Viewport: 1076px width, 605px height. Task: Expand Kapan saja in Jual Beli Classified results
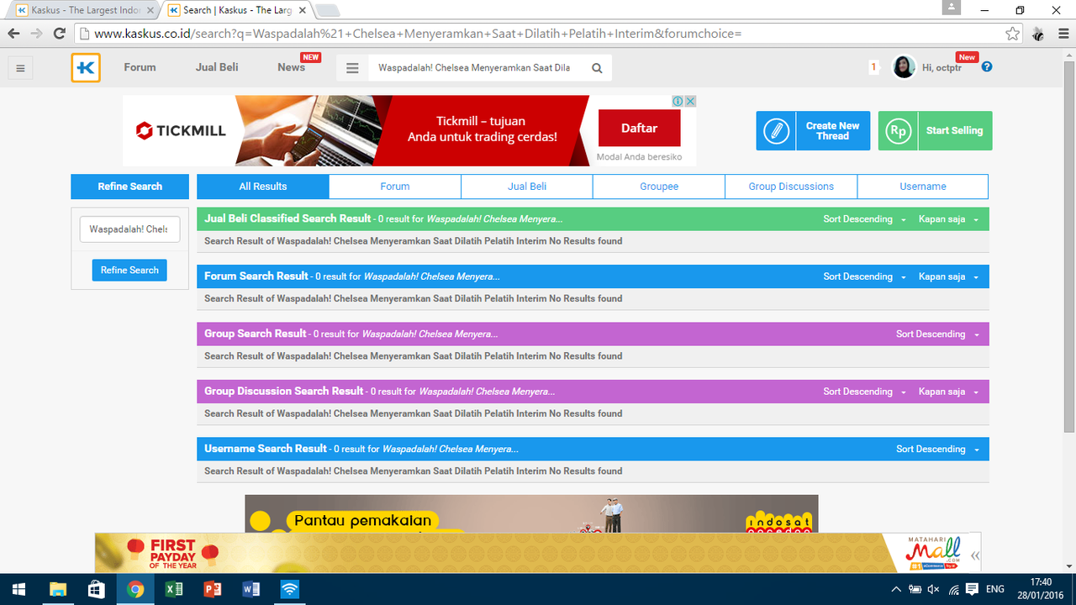(948, 219)
